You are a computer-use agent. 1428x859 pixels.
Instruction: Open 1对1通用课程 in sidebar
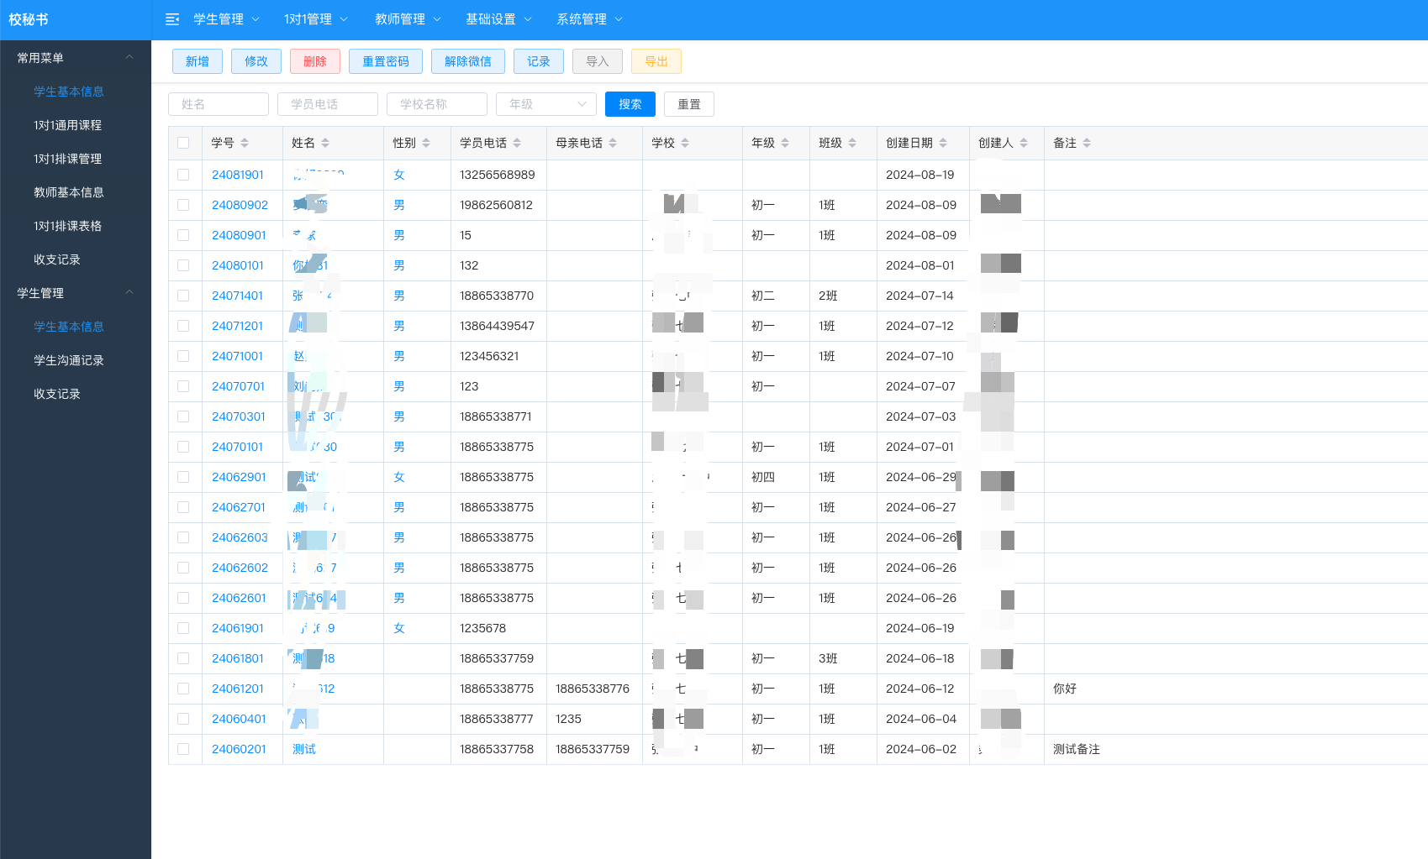(x=67, y=125)
